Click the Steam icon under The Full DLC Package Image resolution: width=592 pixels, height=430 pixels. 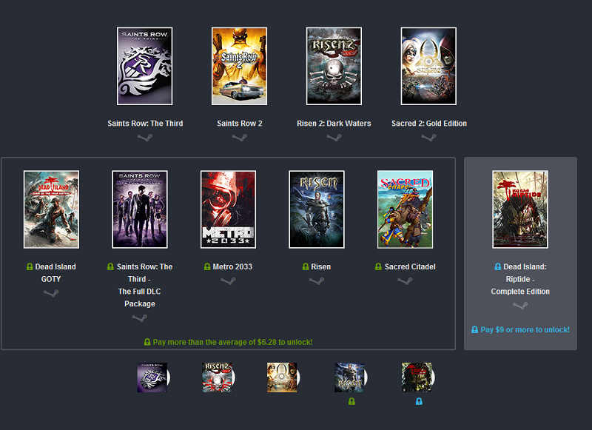click(x=140, y=318)
